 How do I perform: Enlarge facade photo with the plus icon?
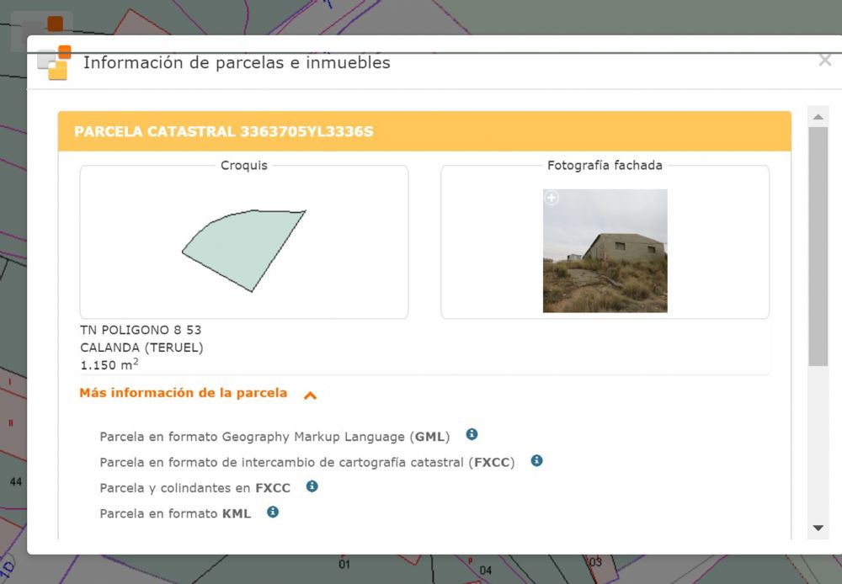pos(552,198)
